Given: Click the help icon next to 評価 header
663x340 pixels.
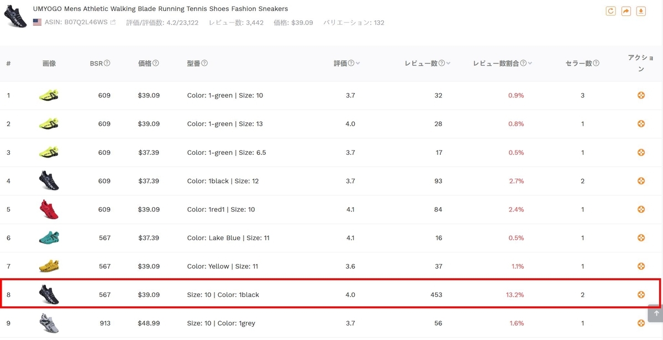Looking at the screenshot, I should pyautogui.click(x=351, y=63).
